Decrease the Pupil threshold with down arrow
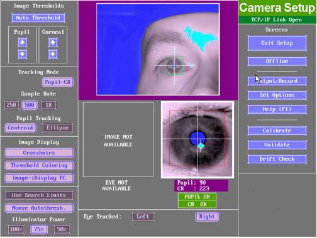 click(x=23, y=54)
